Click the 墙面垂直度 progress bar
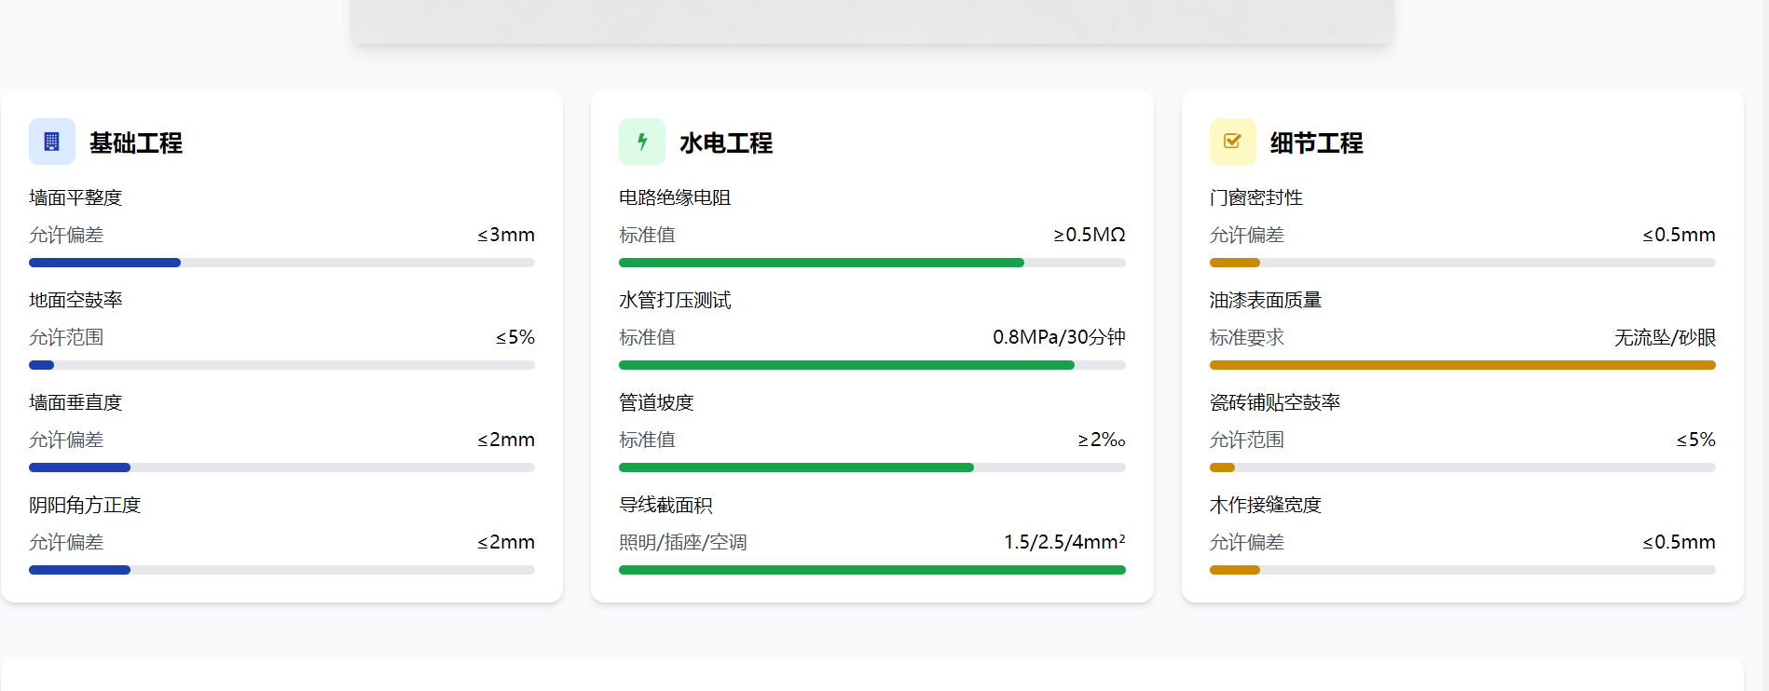 coord(281,467)
